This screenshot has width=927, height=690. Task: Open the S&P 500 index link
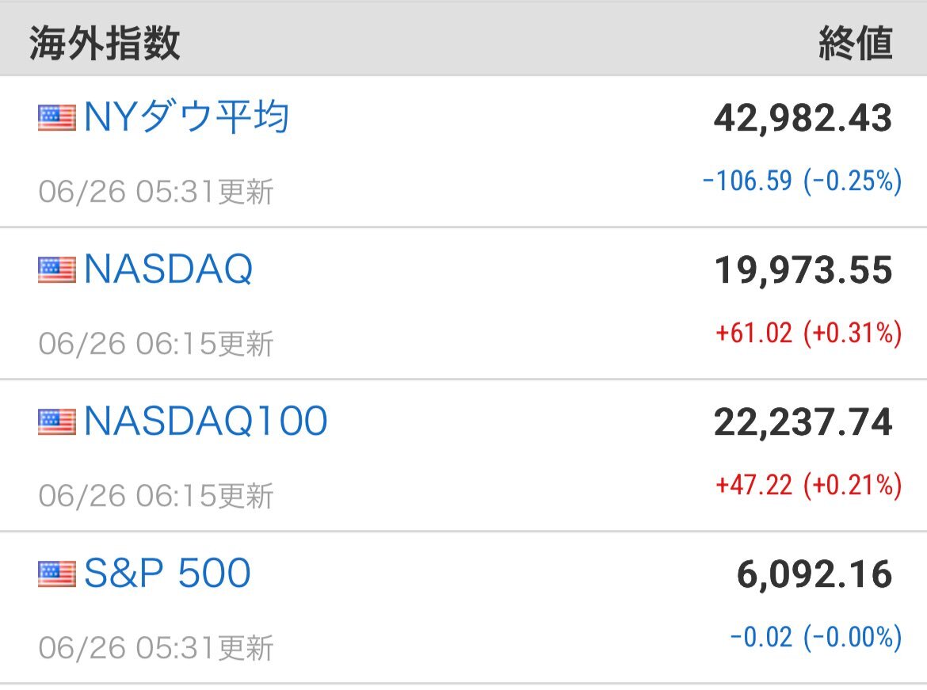[x=167, y=573]
